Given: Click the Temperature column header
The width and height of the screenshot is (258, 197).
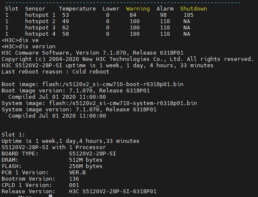Looking at the screenshot, I should click(77, 8).
